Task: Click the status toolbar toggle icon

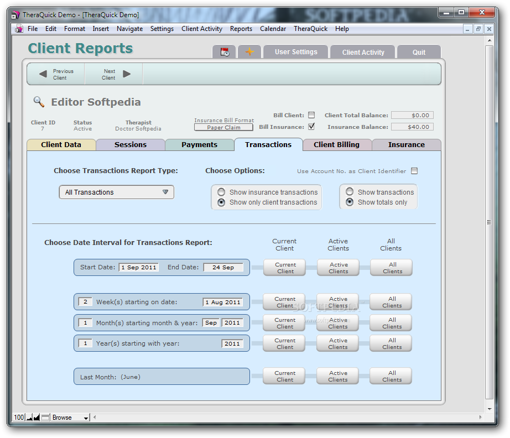Action: [x=45, y=417]
